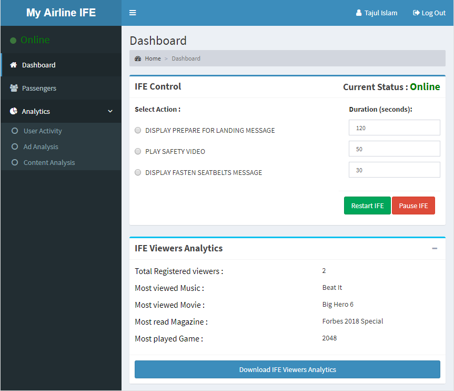Open Ad Analysis from the sidebar
This screenshot has height=391, width=454.
41,147
